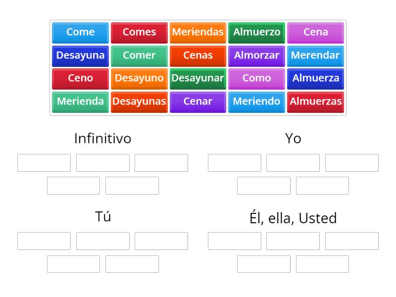Screen dimensions: 396x297
Task: Click the Como tile
Action: [256, 78]
